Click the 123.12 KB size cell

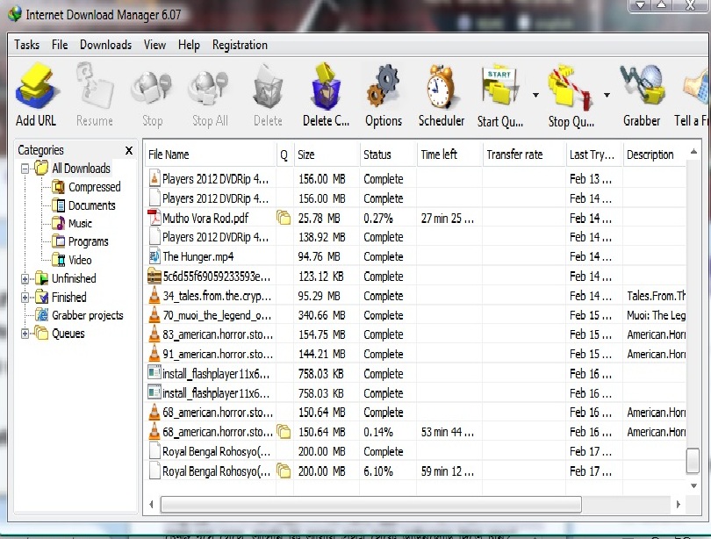(x=320, y=276)
